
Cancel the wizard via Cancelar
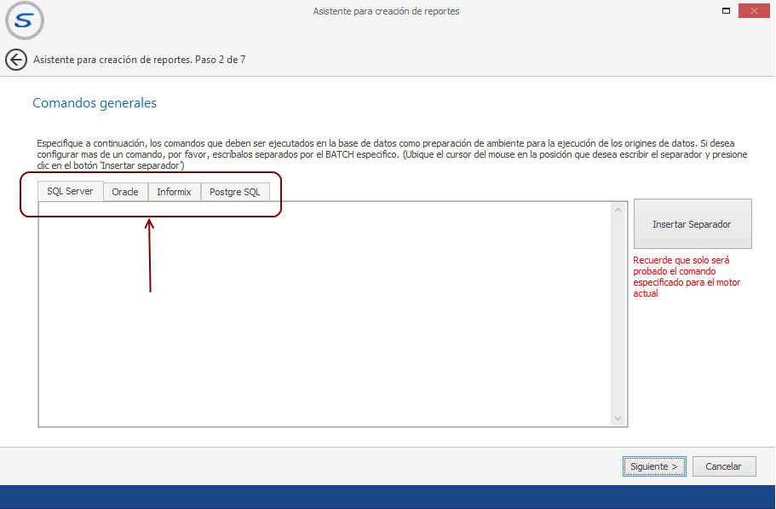(724, 466)
